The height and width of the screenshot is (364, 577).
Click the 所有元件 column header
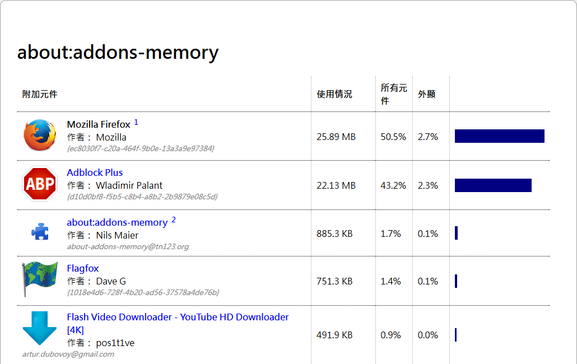[394, 94]
